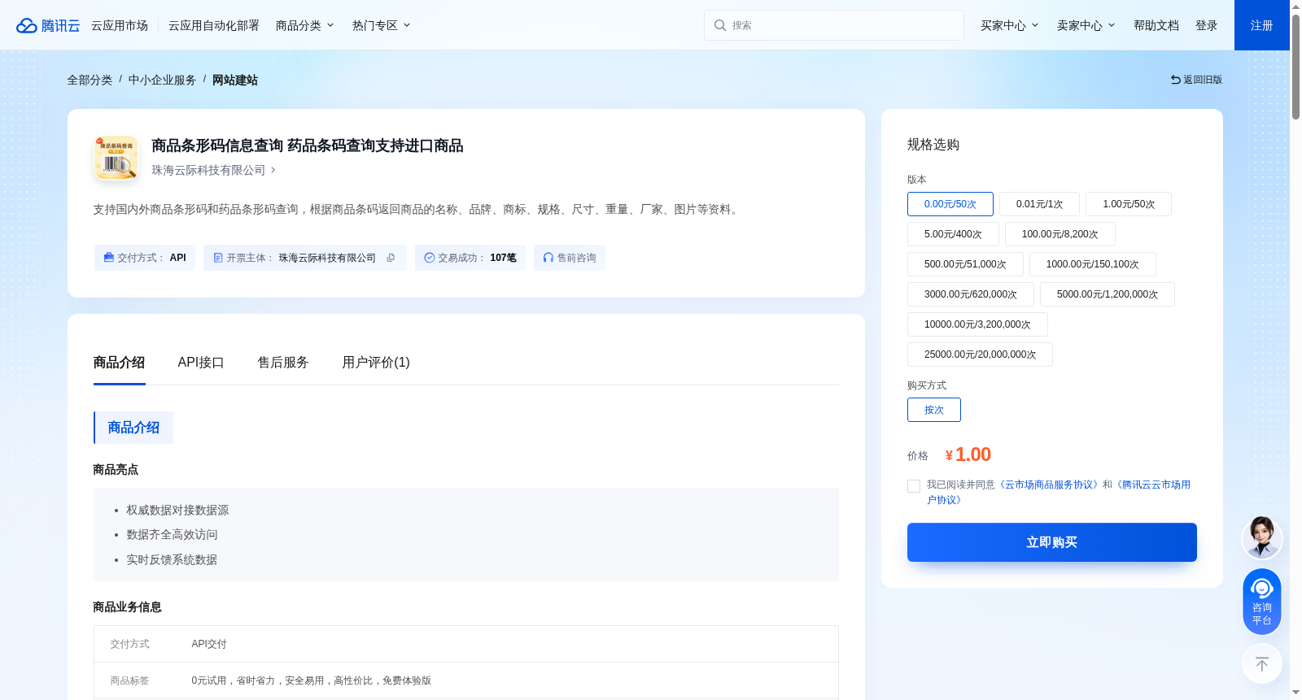Select the 3000.00元/620,000次 version
The image size is (1302, 700).
point(971,294)
